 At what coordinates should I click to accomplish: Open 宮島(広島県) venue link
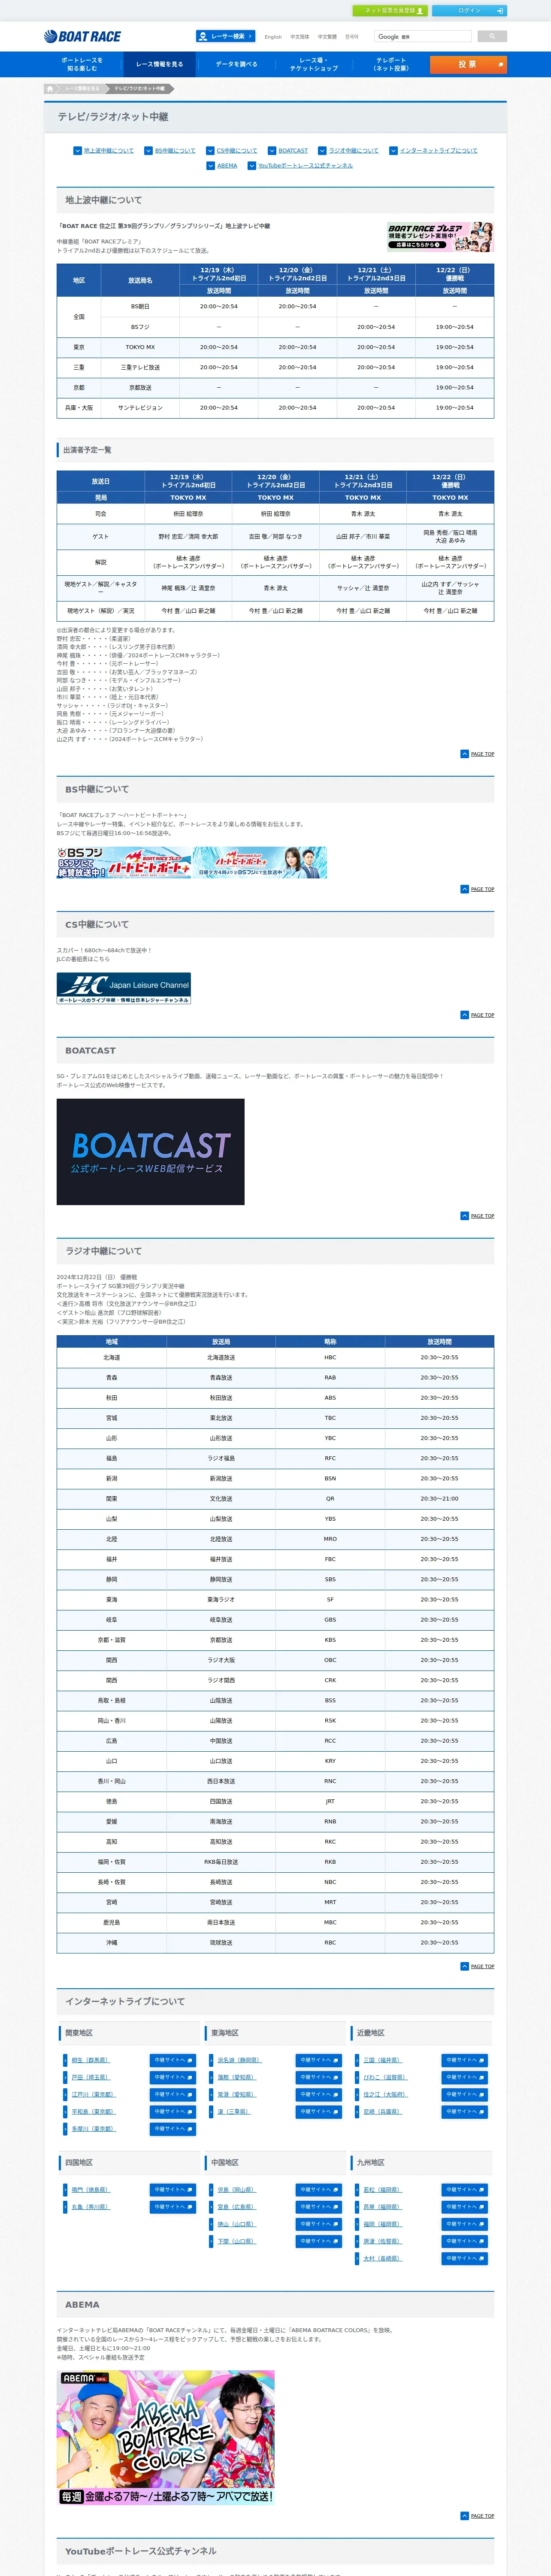click(236, 2207)
